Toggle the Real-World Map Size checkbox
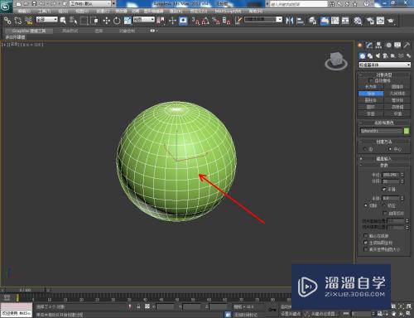Image resolution: width=414 pixels, height=318 pixels. click(x=366, y=249)
